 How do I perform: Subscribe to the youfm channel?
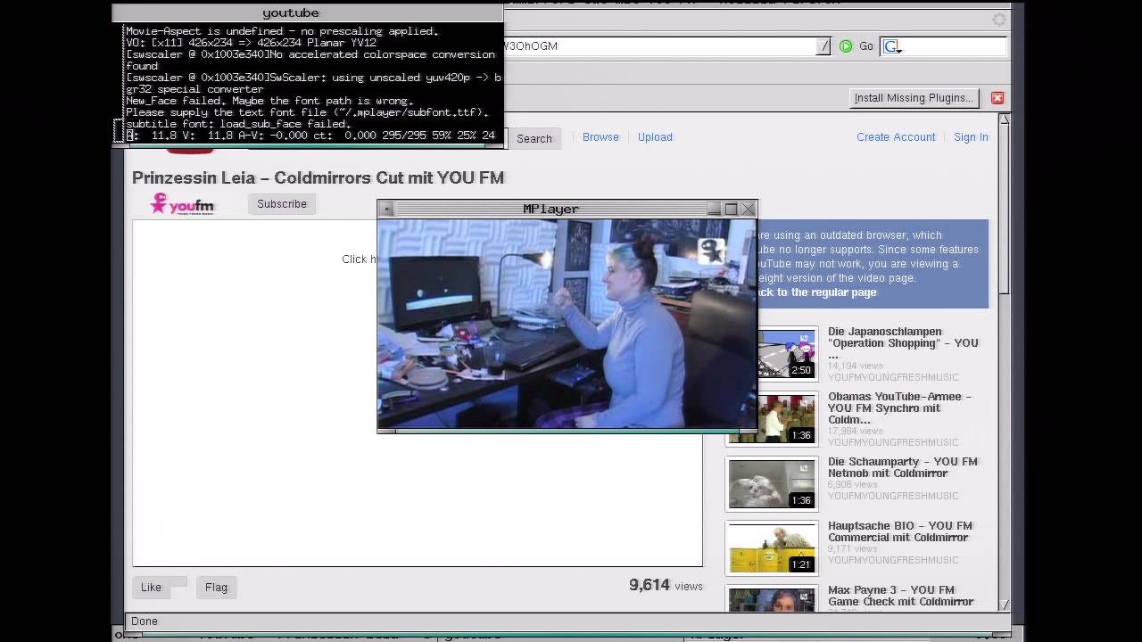coord(282,204)
